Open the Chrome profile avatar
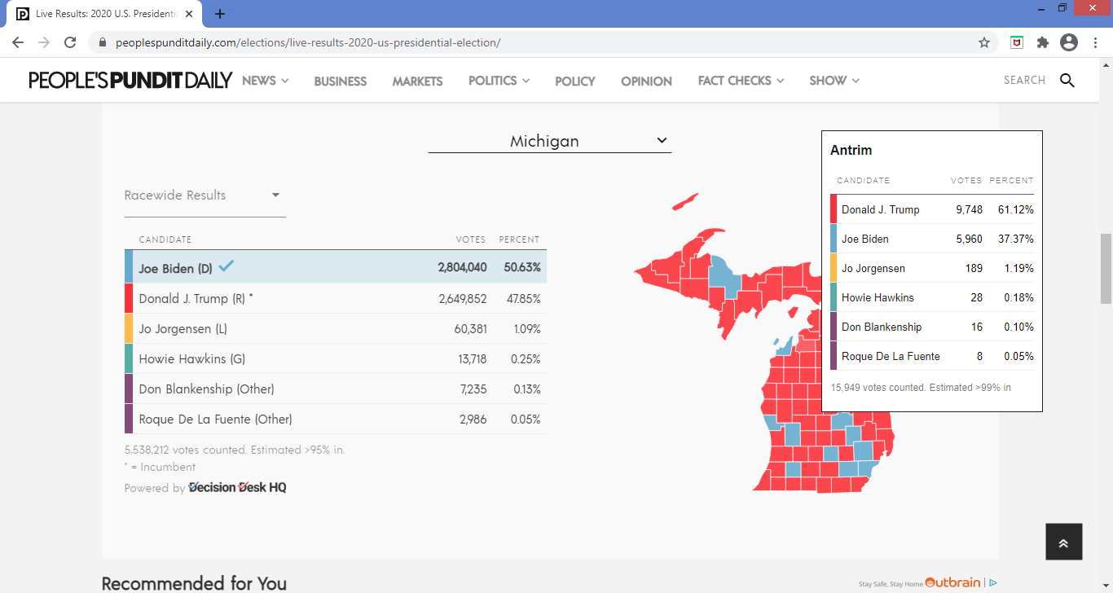The height and width of the screenshot is (593, 1113). (1069, 42)
